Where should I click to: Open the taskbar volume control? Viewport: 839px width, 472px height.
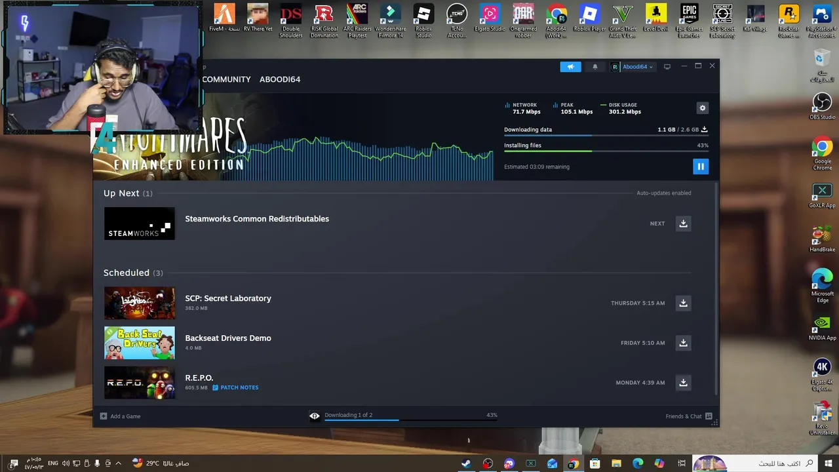click(66, 463)
